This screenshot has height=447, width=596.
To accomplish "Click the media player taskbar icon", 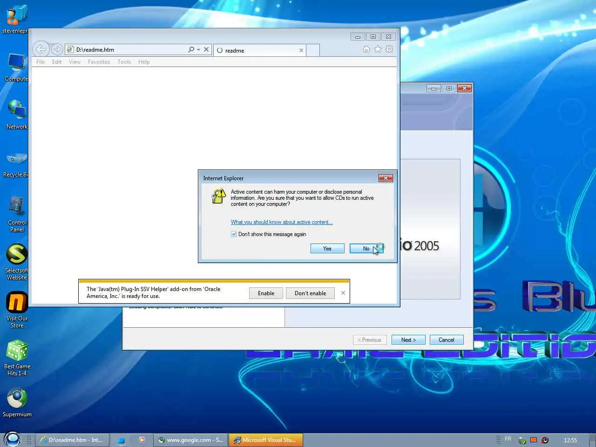I will (142, 440).
